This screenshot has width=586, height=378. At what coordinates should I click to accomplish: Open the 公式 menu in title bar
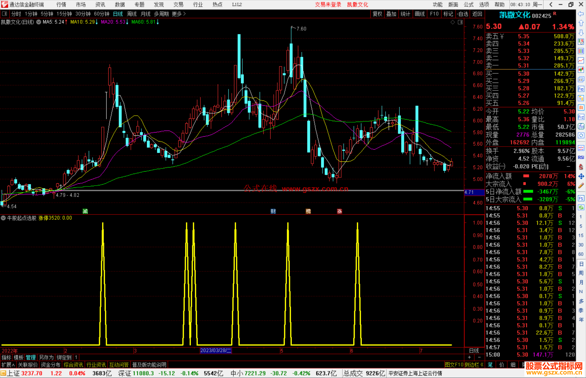tap(469, 5)
